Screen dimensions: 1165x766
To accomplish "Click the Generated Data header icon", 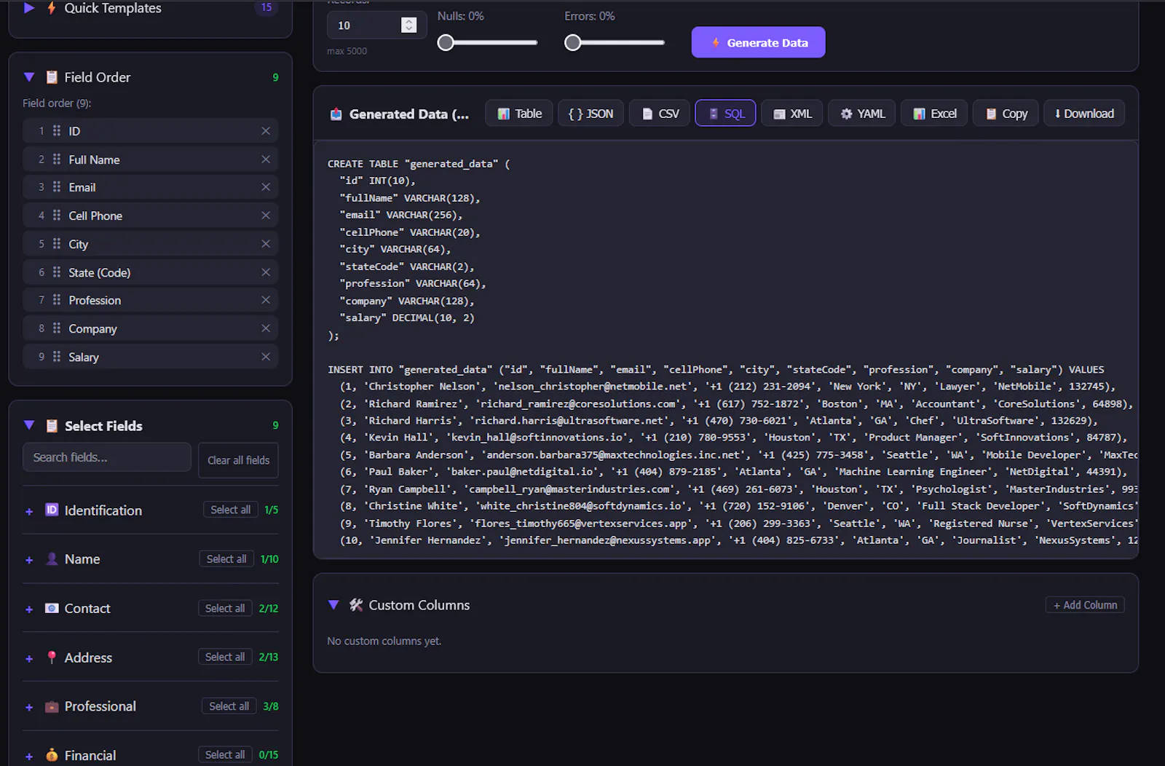I will (336, 114).
